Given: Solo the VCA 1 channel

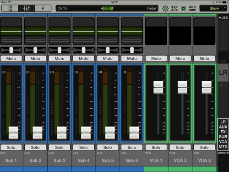Looking at the screenshot, I should point(156,147).
